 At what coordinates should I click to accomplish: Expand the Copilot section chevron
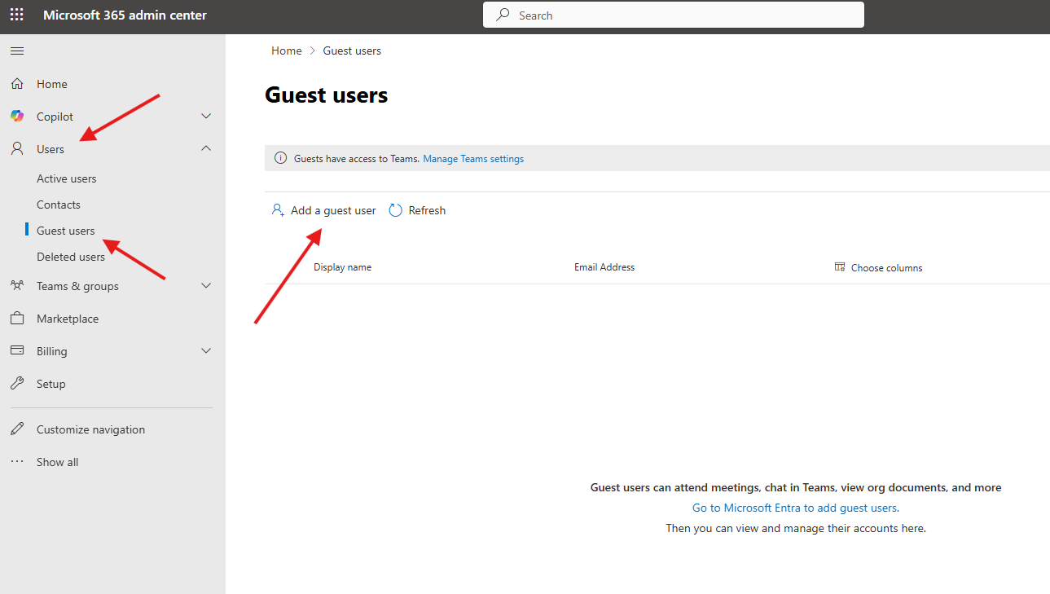point(206,117)
